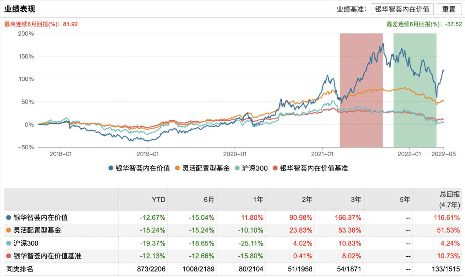This screenshot has width=465, height=277.
Task: Click the YTD column header in the table
Action: (159, 200)
